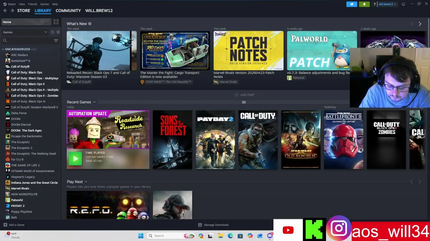The height and width of the screenshot is (241, 430).
Task: Open the Friends menu
Action: 33,4
